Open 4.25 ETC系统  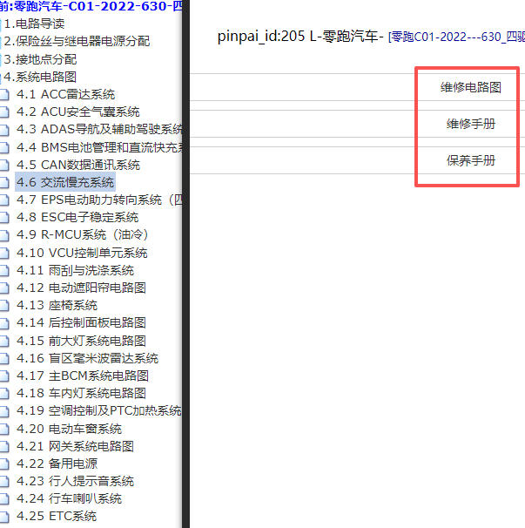[57, 516]
